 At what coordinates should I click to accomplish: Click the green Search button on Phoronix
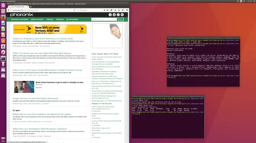[x=120, y=19]
